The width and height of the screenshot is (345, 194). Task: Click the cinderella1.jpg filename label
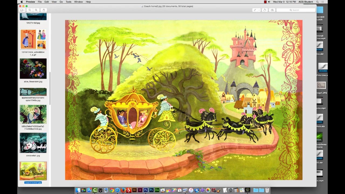33,155
